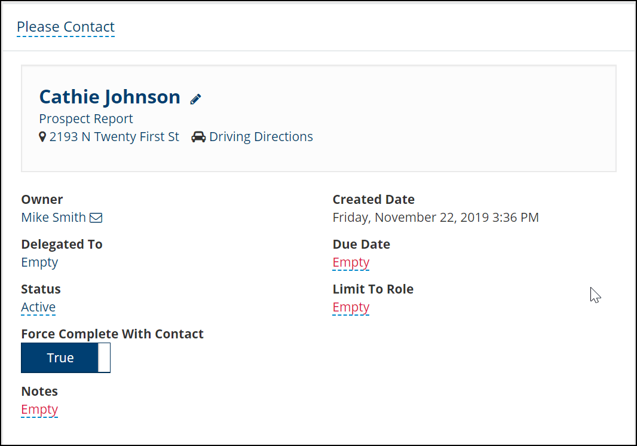Open the Status Active inline dropdown
637x446 pixels.
[x=38, y=307]
